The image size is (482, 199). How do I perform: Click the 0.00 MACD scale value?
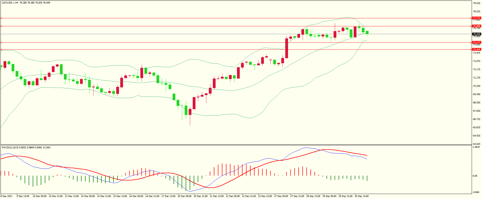tap(475, 176)
